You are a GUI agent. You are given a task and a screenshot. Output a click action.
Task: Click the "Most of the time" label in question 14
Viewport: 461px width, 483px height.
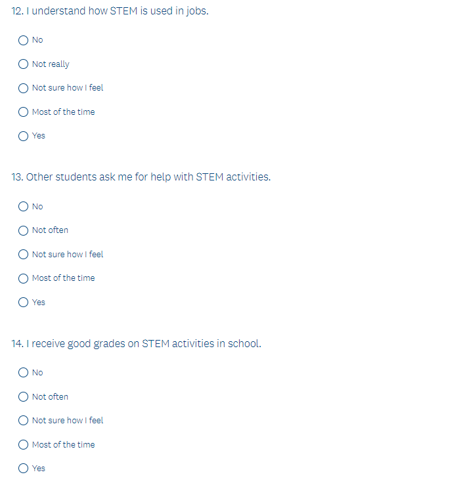63,445
